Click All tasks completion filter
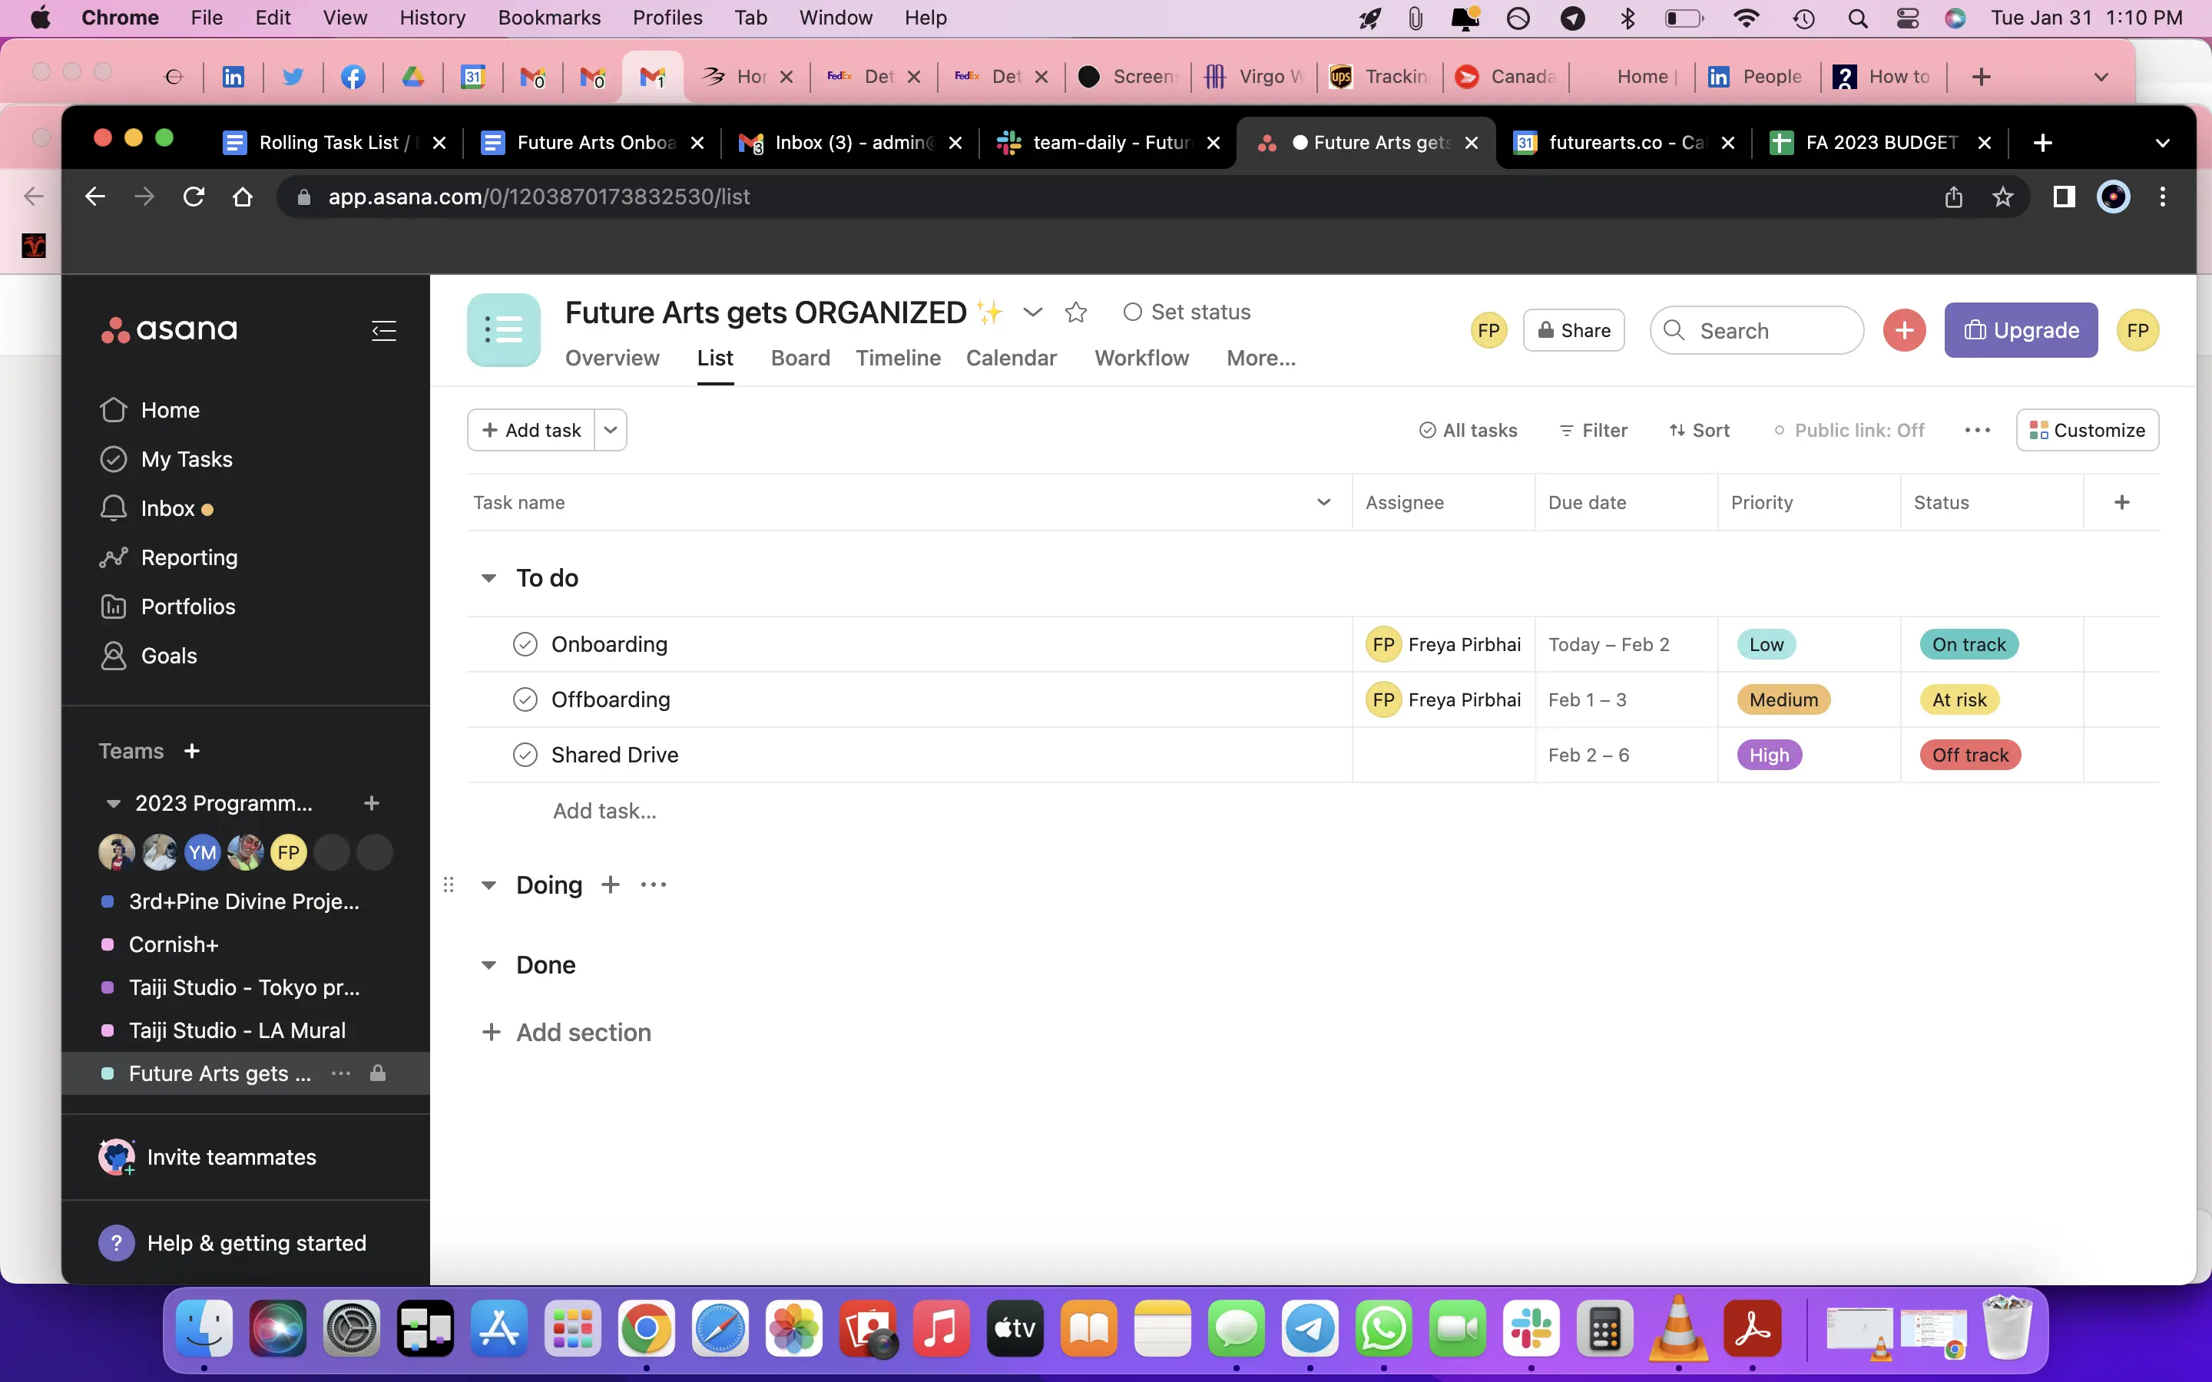This screenshot has height=1382, width=2212. click(1468, 430)
